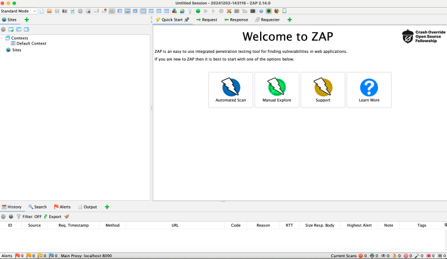Click the Main Proxy: localhost:8090 text
The height and width of the screenshot is (259, 447).
(x=86, y=256)
